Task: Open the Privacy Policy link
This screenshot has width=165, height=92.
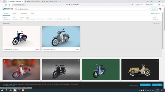Action: tap(11, 86)
